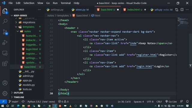This screenshot has height=108, width=192.
Task: Follow the login.html href link in code
Action: (144, 66)
